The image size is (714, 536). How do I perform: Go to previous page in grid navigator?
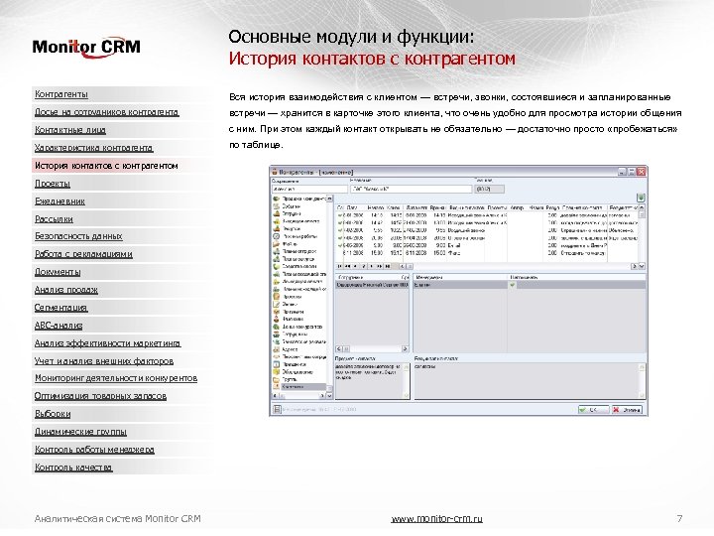click(347, 266)
